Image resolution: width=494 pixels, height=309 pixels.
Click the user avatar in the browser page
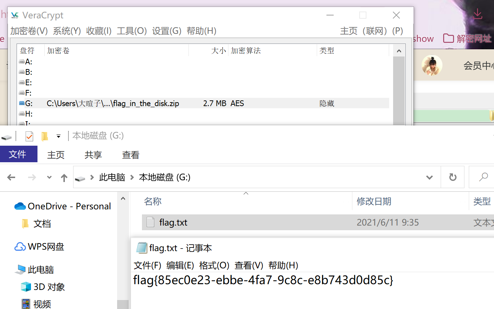(432, 65)
